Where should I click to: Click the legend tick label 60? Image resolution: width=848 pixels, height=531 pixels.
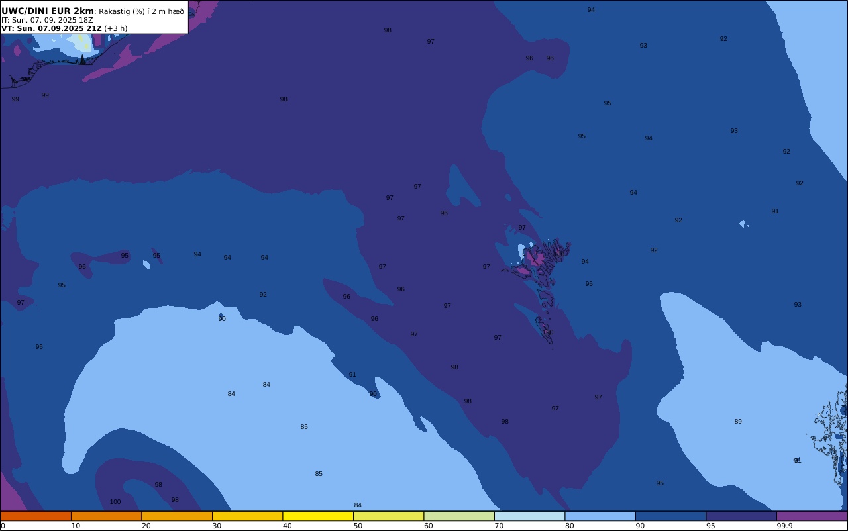click(428, 526)
